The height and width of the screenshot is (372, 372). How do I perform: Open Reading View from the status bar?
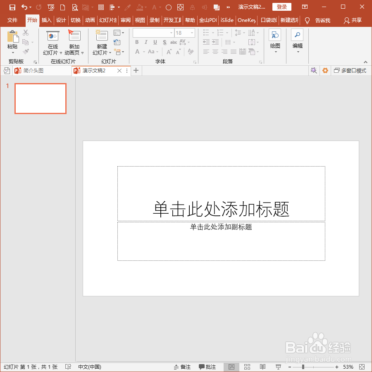click(262, 367)
